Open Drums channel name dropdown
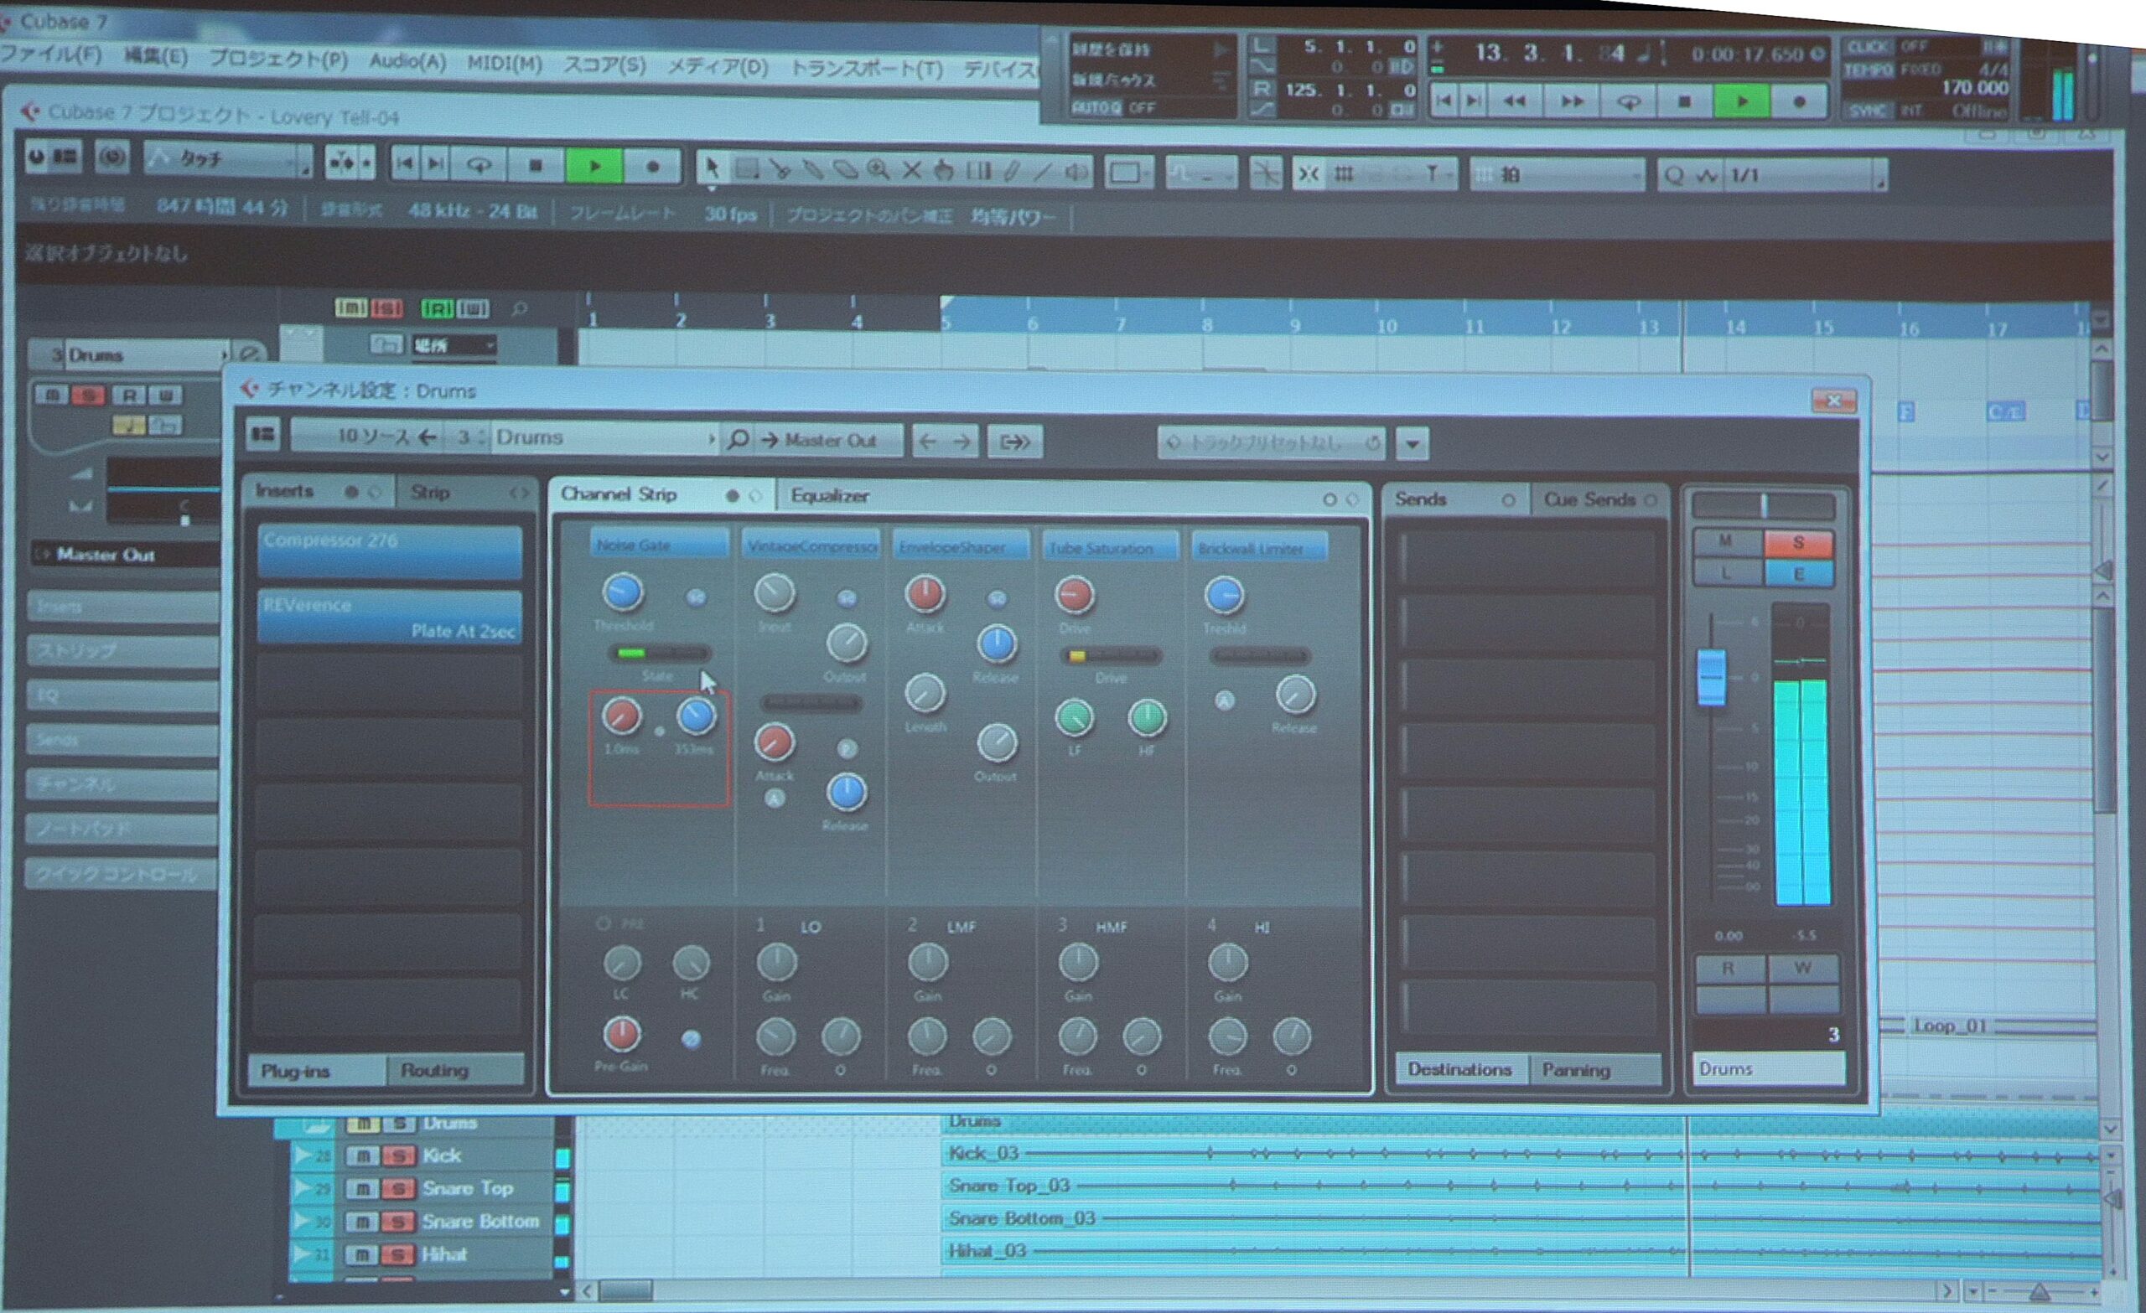The image size is (2146, 1313). point(712,438)
